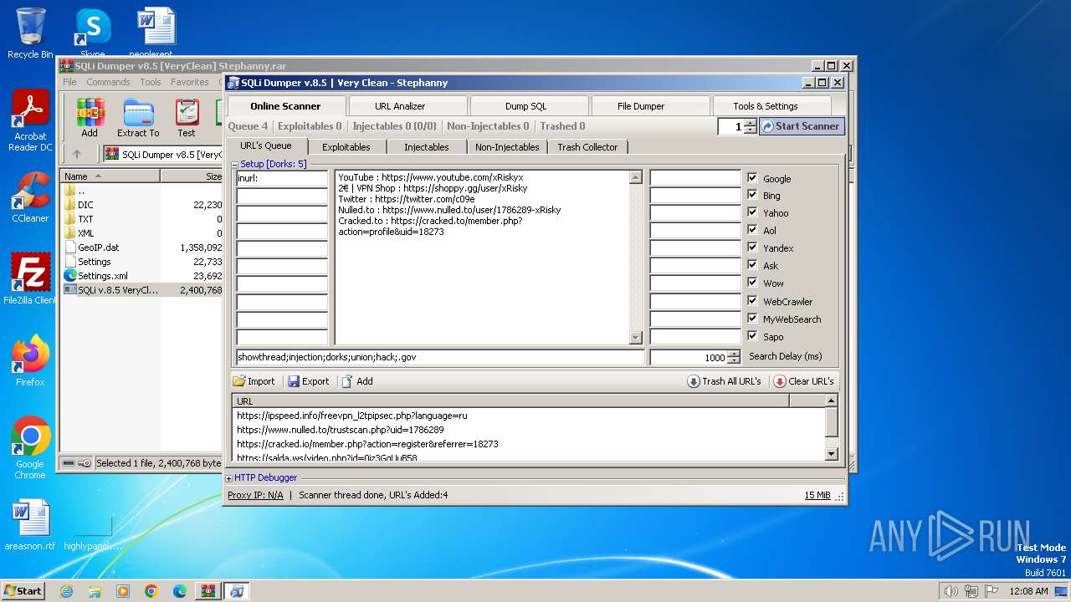Toggle Bing search engine checkbox
1071x602 pixels.
[752, 196]
